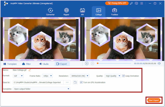Click the Pricing-50% OFF button
The height and width of the screenshot is (107, 165).
[x=117, y=3]
